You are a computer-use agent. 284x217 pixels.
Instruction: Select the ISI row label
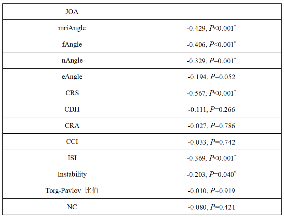[72, 158]
